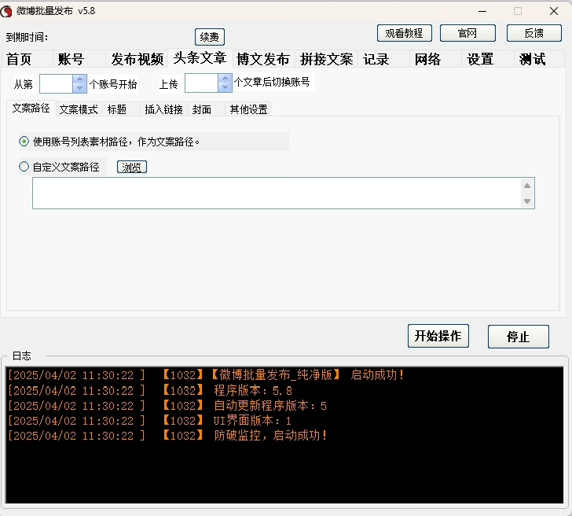This screenshot has width=572, height=516.
Task: Click the path box scroll down arrow
Action: [x=527, y=201]
